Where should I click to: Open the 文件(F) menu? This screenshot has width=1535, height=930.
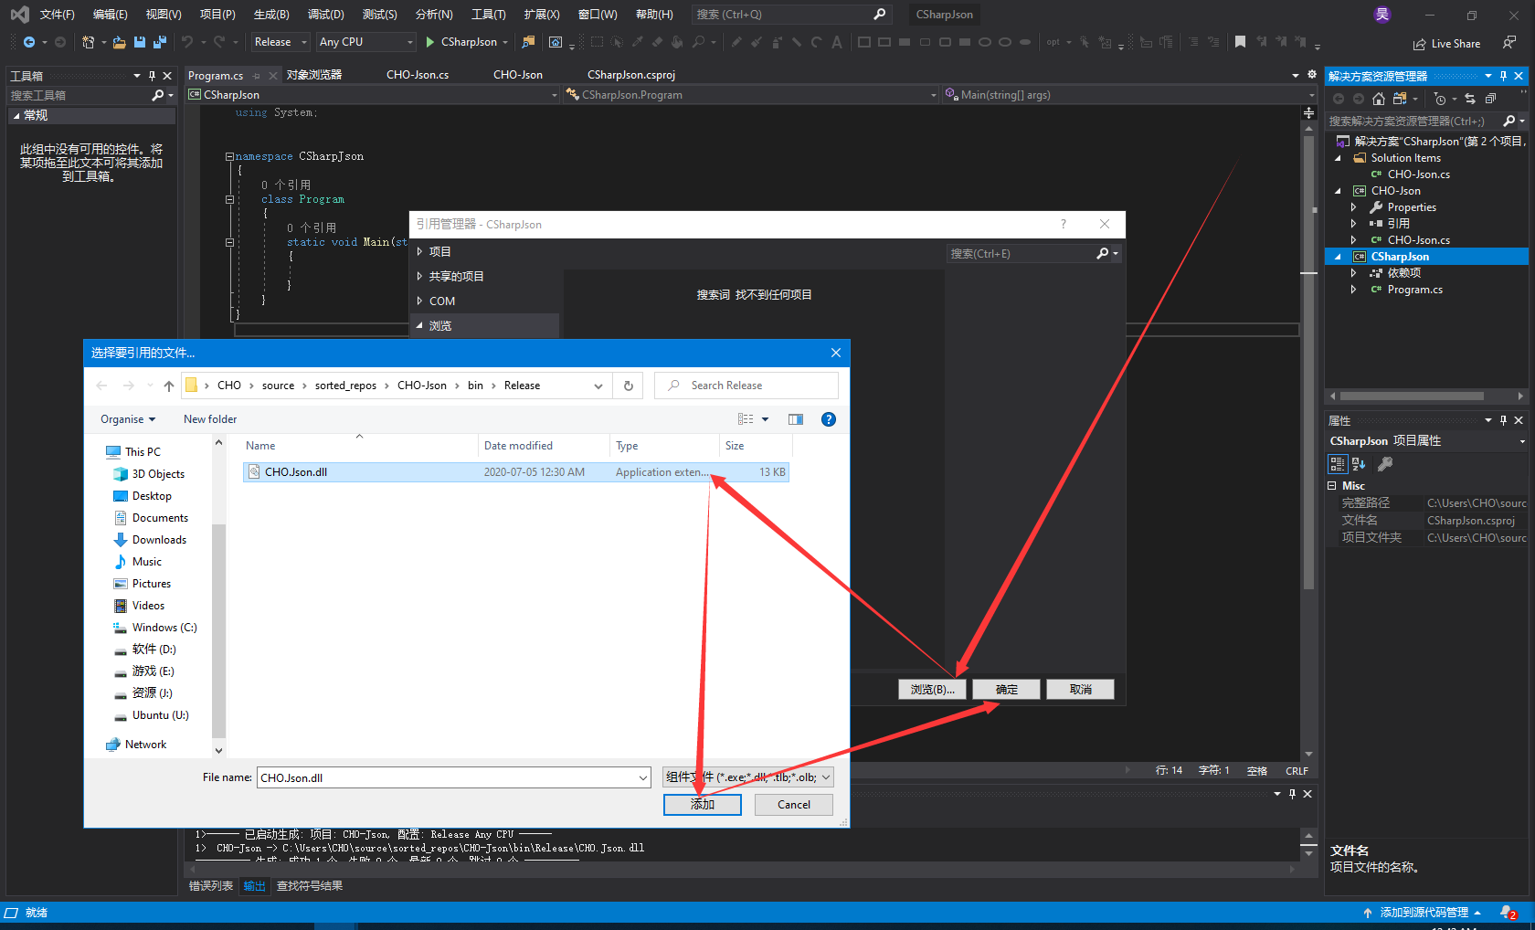point(57,15)
